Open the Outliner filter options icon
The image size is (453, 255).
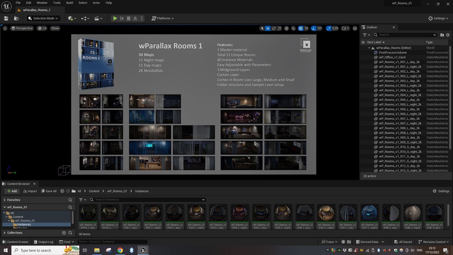point(366,35)
